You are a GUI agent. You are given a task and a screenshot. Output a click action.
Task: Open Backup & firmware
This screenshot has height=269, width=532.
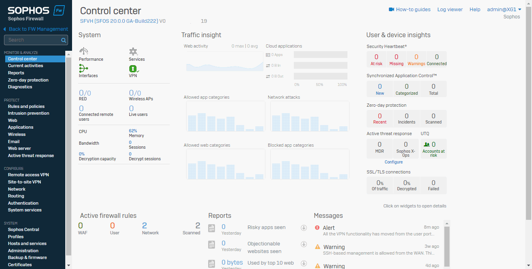click(x=28, y=258)
